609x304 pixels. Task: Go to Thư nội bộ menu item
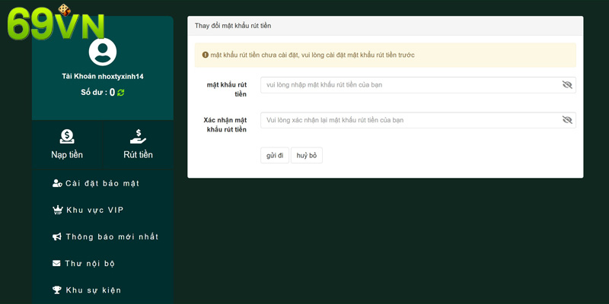90,263
